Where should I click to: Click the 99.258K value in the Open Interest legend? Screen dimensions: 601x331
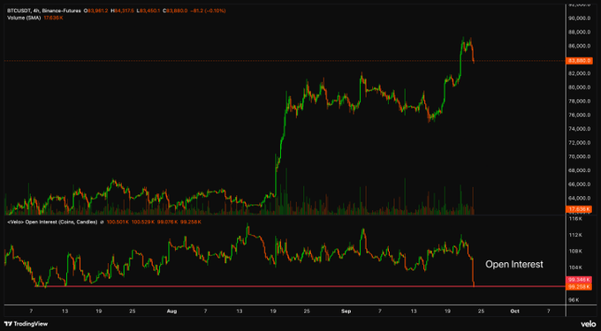coord(190,222)
